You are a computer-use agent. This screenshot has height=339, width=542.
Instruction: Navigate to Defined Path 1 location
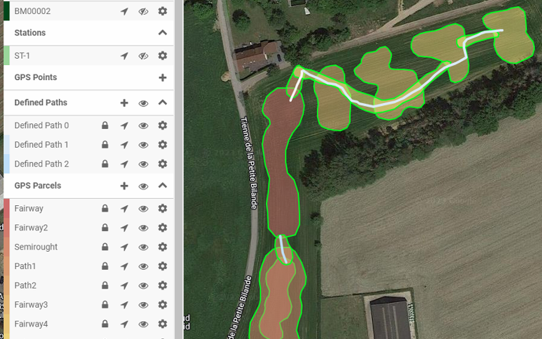(124, 145)
